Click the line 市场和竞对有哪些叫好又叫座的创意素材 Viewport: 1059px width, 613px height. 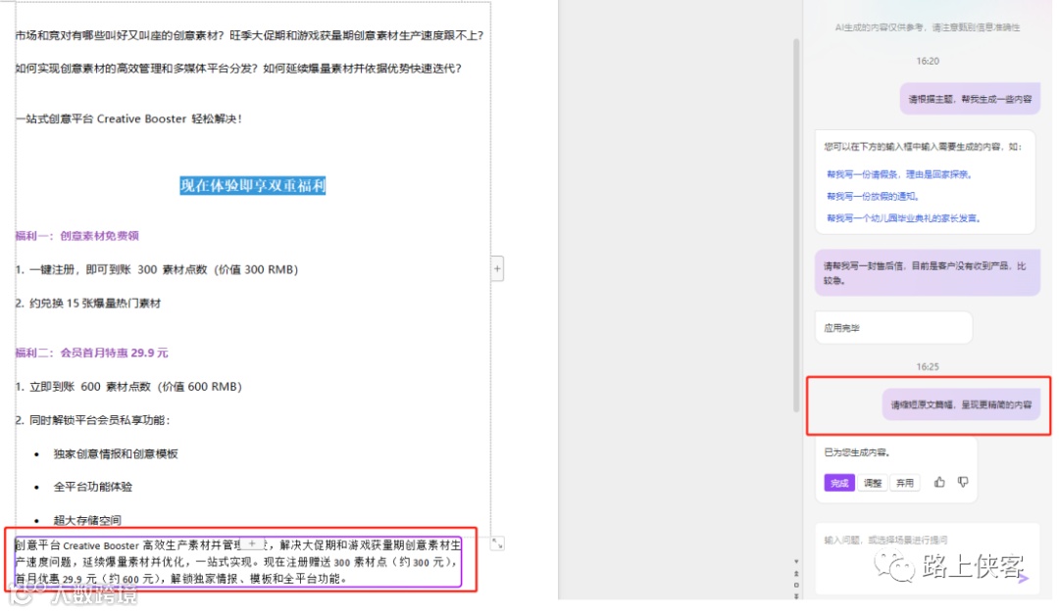click(249, 35)
